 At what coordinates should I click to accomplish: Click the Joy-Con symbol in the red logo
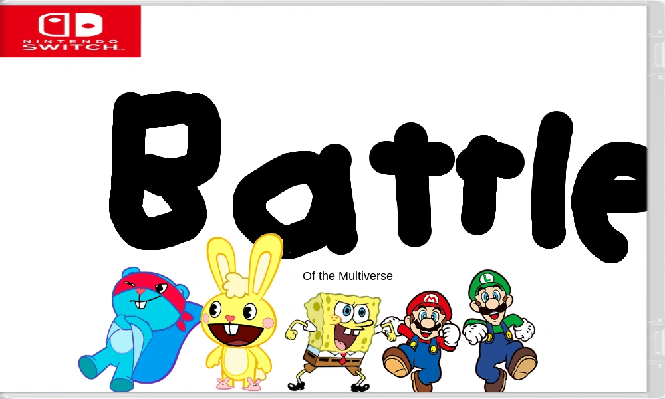tap(70, 24)
